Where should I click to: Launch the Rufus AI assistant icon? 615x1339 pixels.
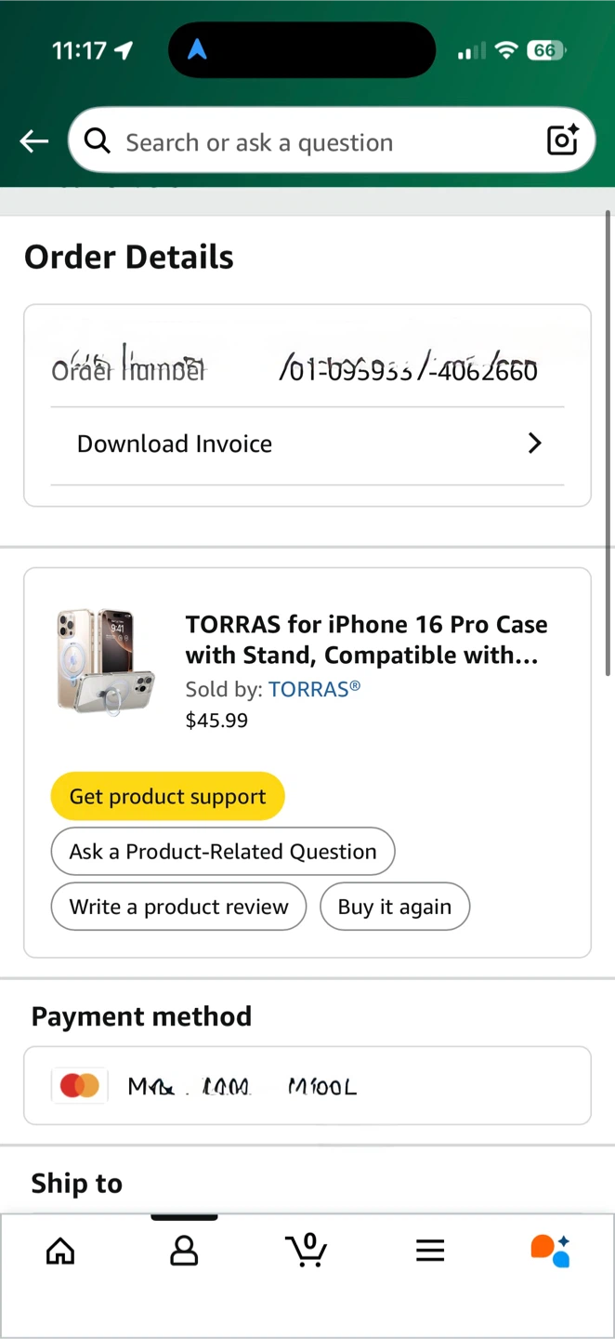click(x=550, y=1251)
